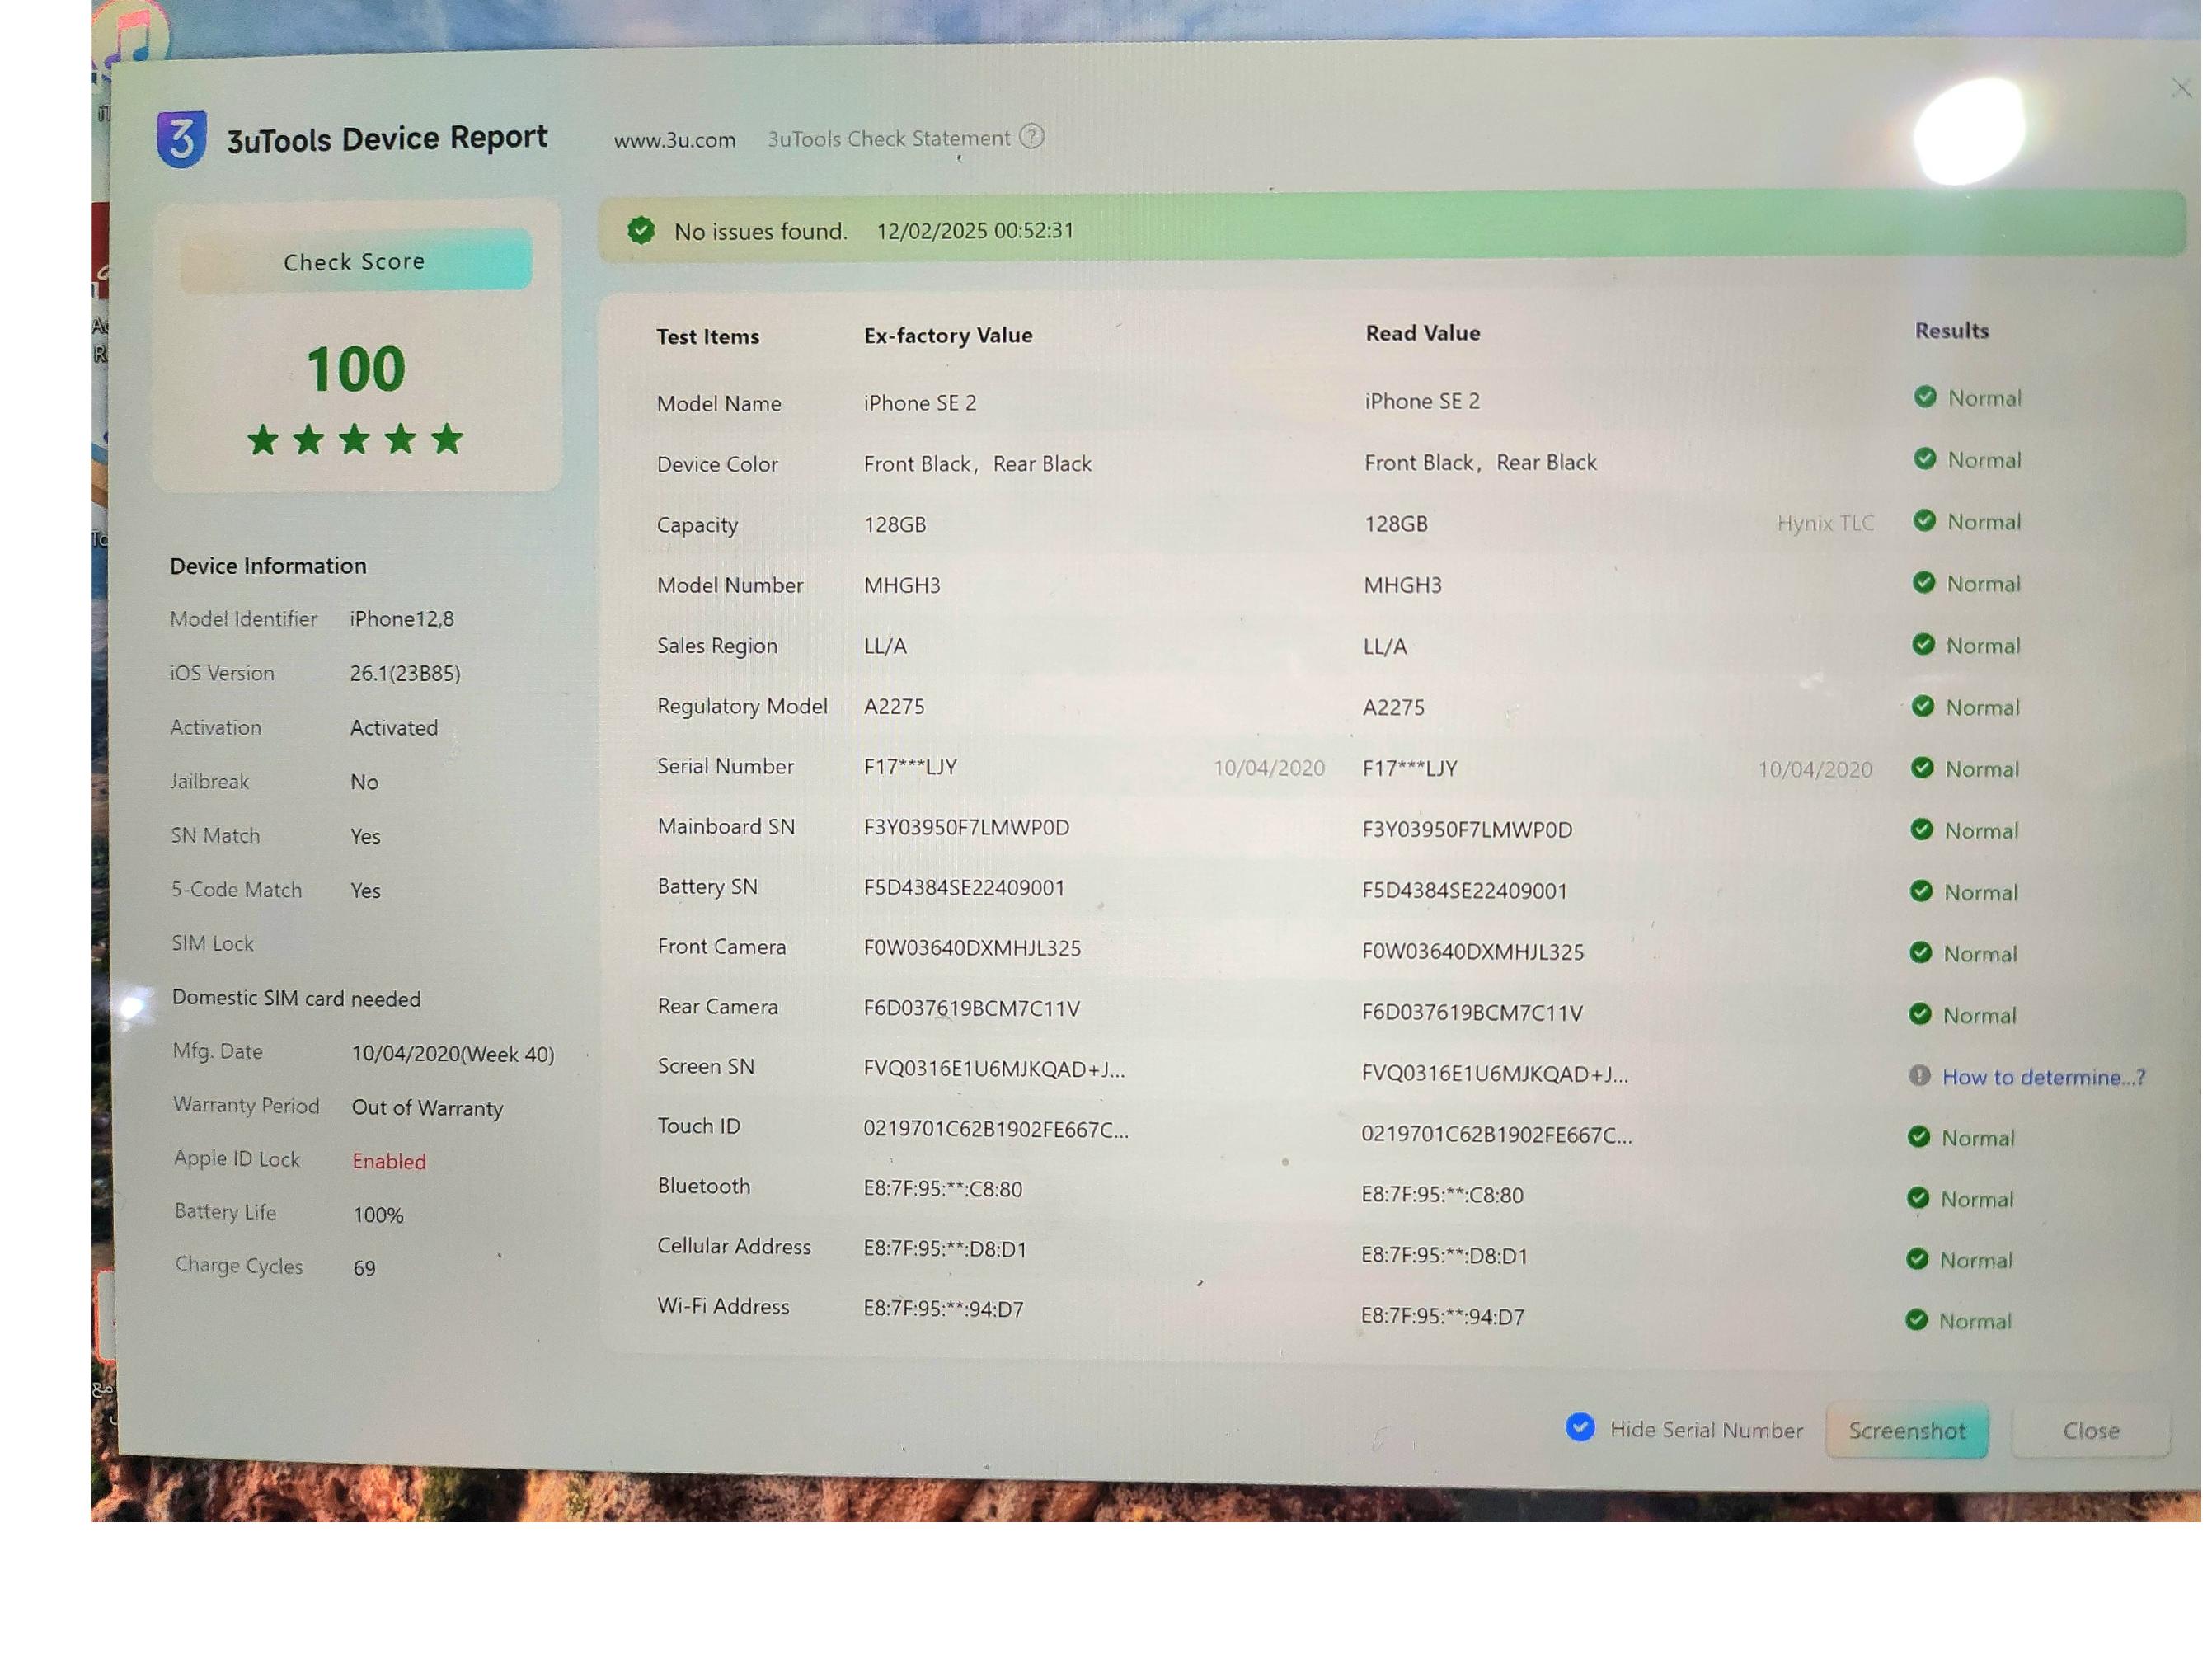This screenshot has height=1659, width=2212.
Task: Click the 3uTools shield logo icon
Action: click(x=181, y=139)
